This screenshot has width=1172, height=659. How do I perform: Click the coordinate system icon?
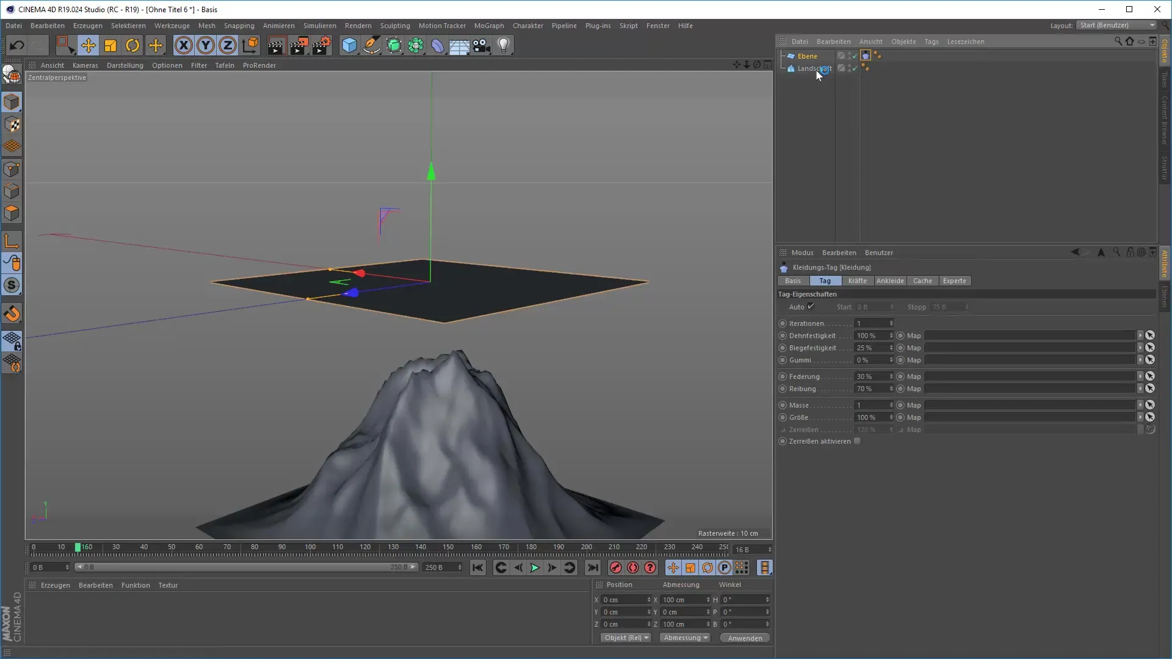[x=250, y=45]
